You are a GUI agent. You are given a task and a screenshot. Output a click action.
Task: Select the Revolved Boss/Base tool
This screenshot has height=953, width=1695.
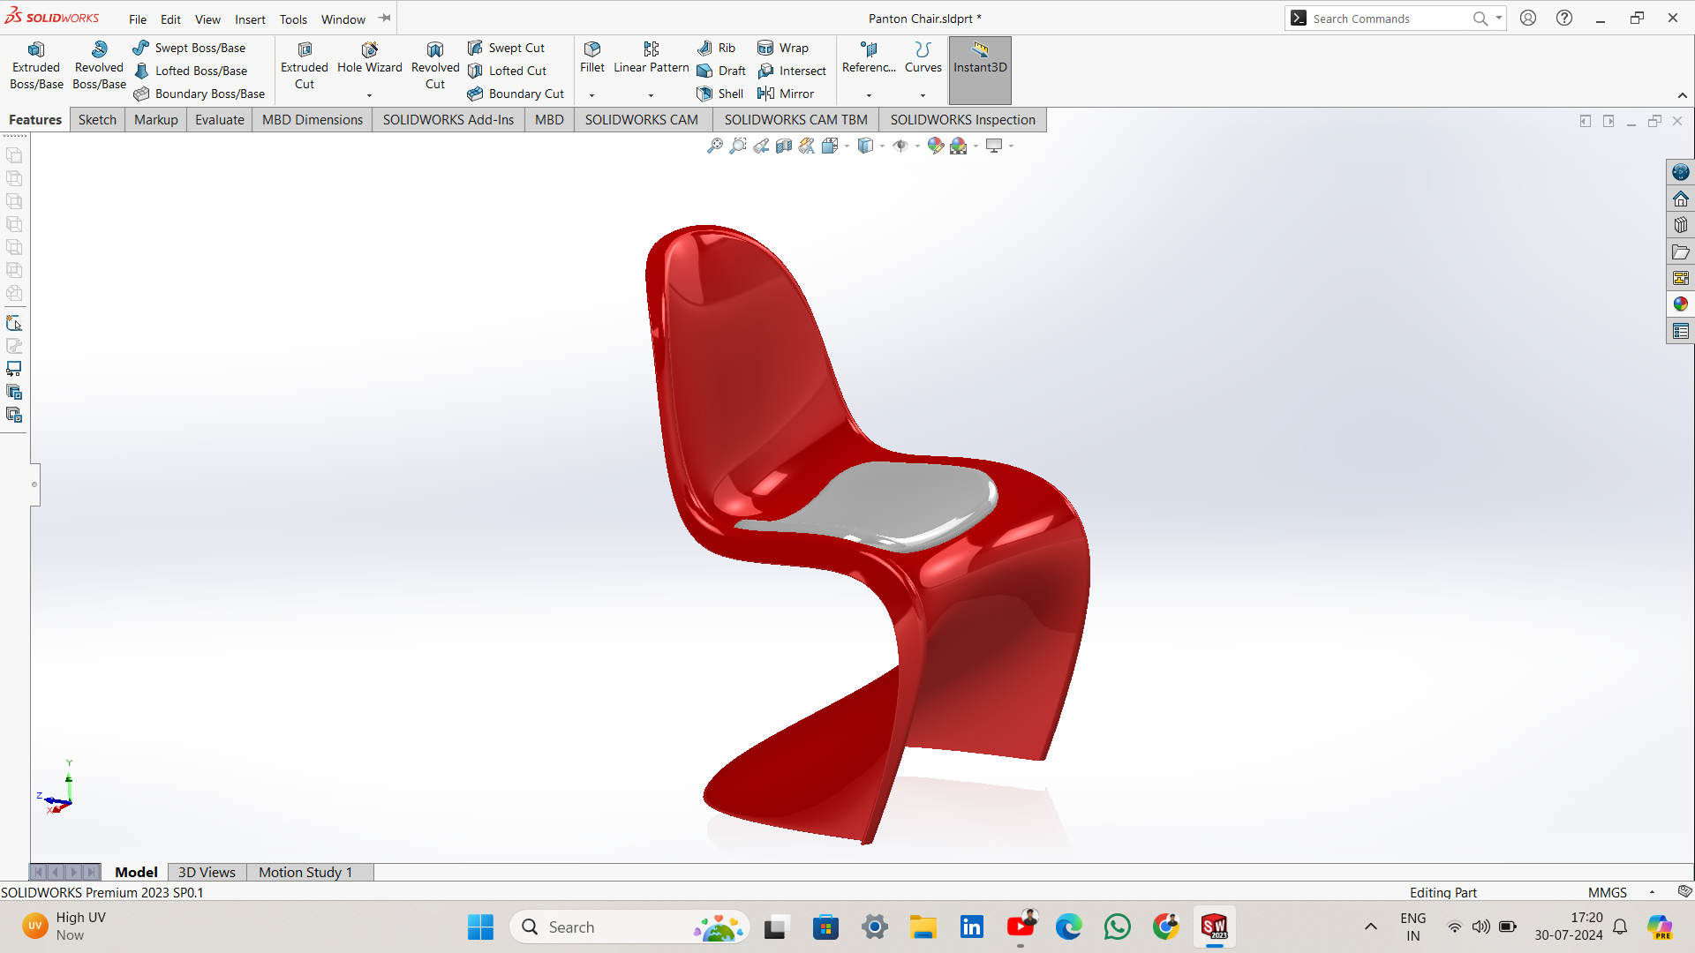tap(99, 65)
